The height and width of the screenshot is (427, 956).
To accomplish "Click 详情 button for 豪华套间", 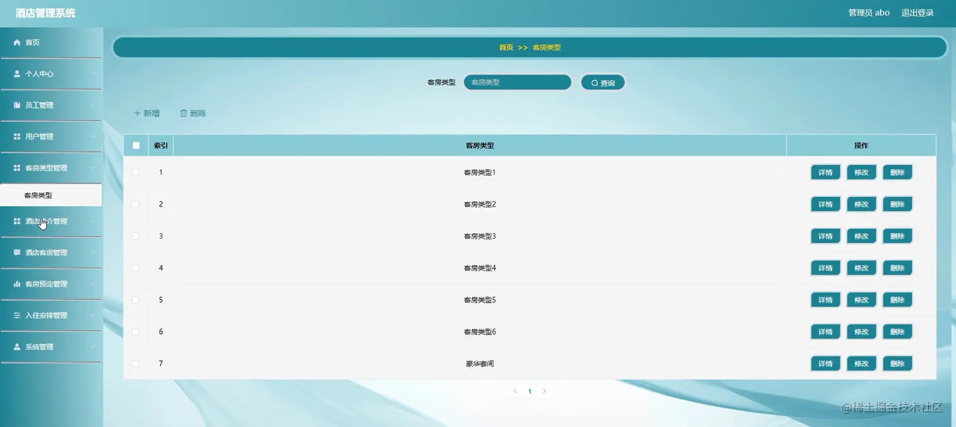I will pyautogui.click(x=826, y=364).
